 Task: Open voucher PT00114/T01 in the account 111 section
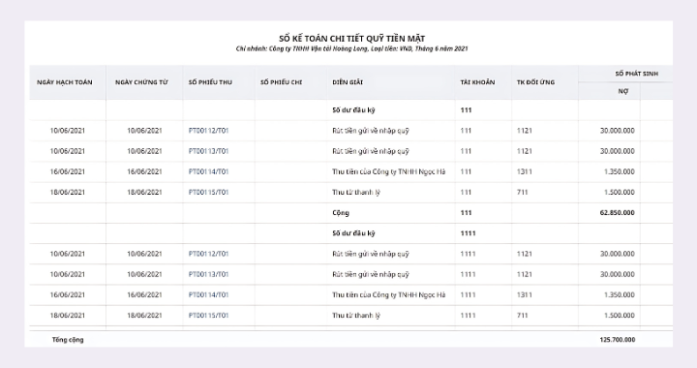point(208,171)
